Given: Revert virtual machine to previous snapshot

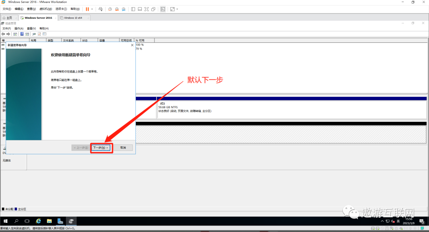Looking at the screenshot, I should click(x=117, y=9).
